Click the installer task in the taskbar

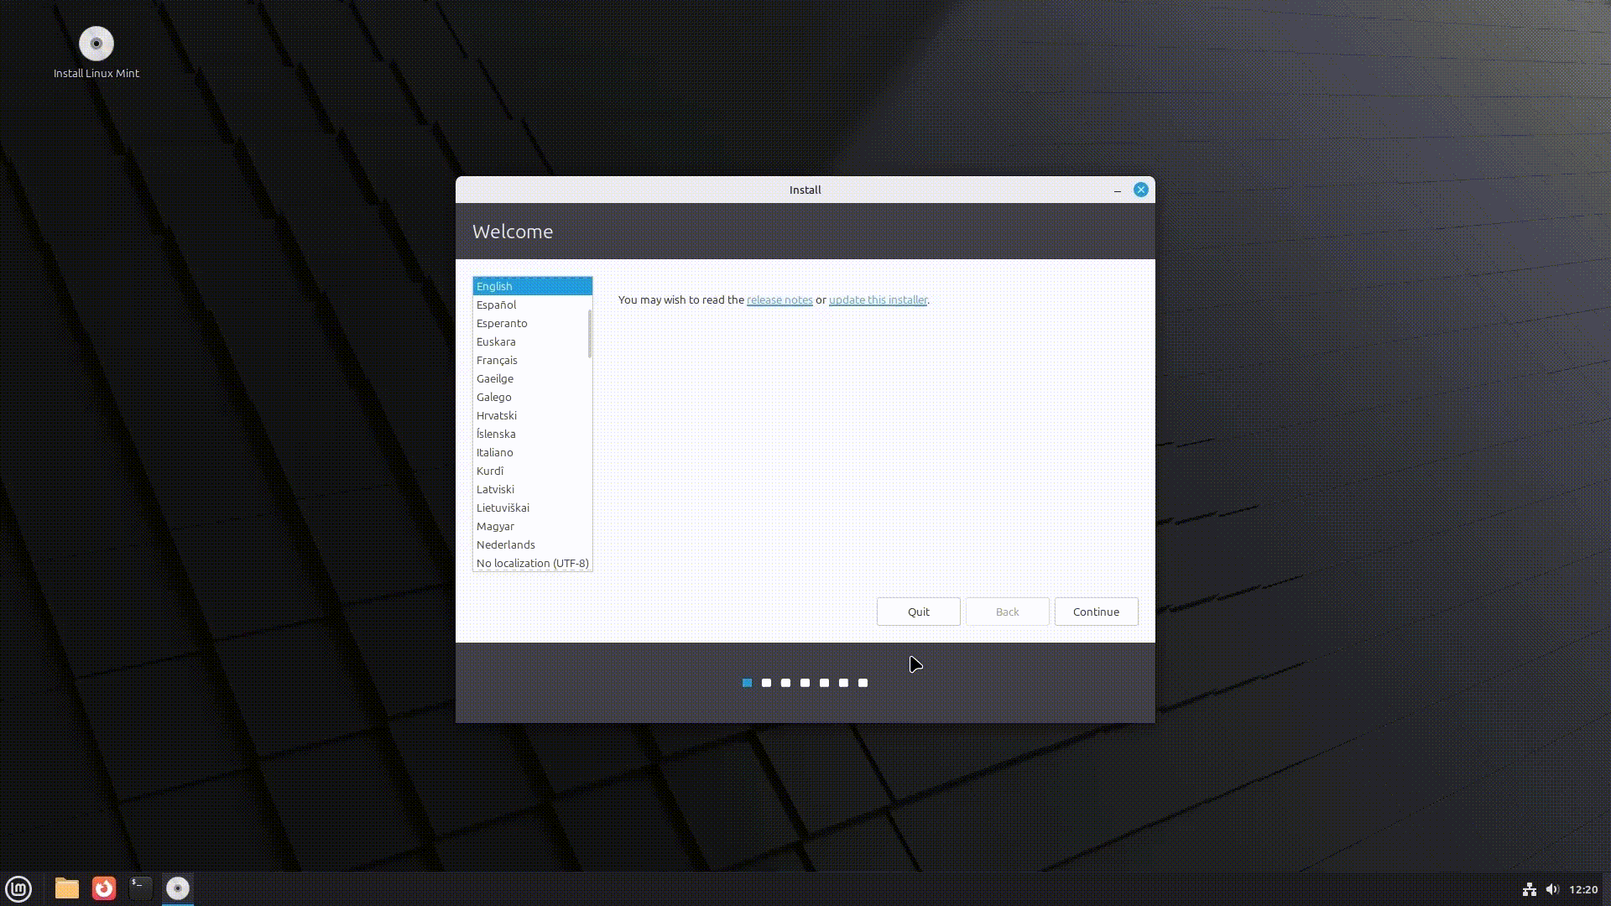tap(178, 888)
